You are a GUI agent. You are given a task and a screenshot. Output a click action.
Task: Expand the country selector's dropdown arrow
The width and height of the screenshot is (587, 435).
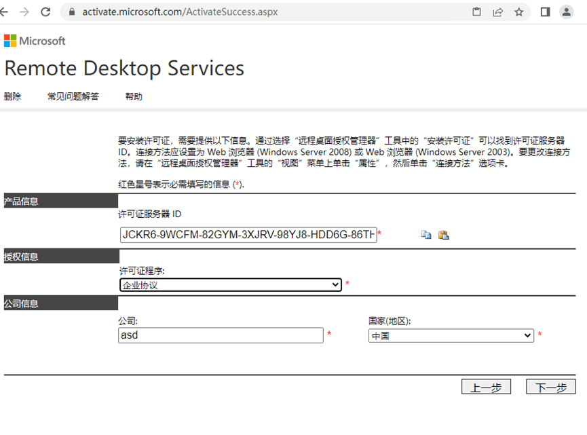[x=529, y=335]
